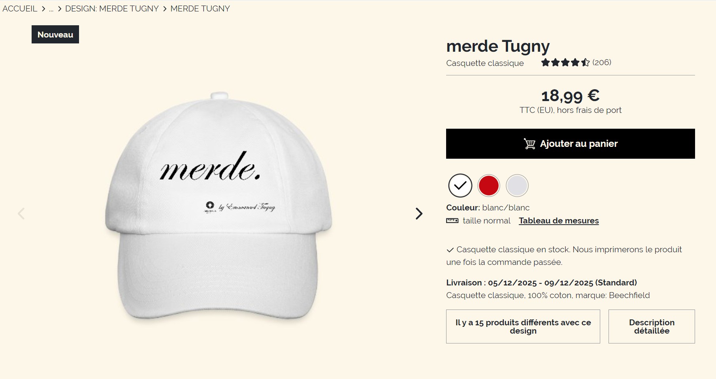The image size is (716, 379).
Task: Click the shopping cart icon on the button
Action: [x=529, y=144]
